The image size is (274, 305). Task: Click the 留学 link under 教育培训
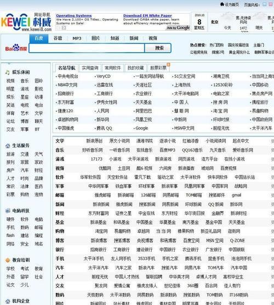(x=25, y=277)
